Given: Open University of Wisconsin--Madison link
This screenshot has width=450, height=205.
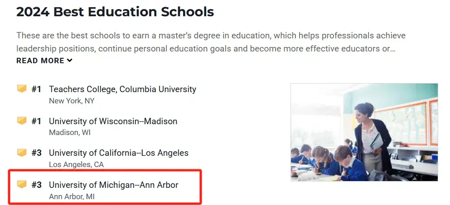Looking at the screenshot, I should pos(113,121).
